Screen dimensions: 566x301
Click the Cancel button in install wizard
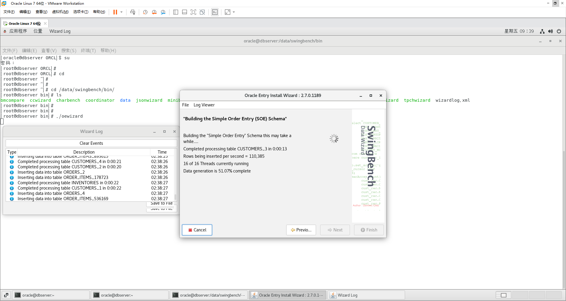[x=197, y=230]
